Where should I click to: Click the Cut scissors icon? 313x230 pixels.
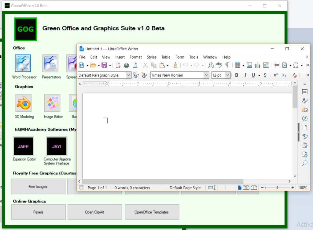(145, 65)
